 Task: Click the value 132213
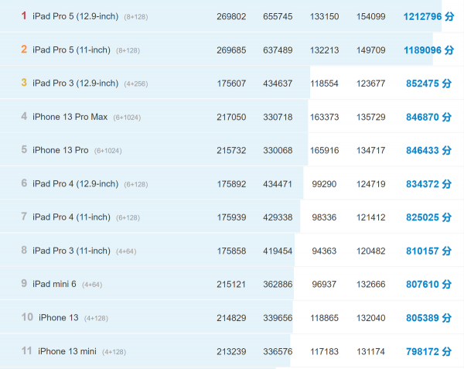pyautogui.click(x=324, y=50)
